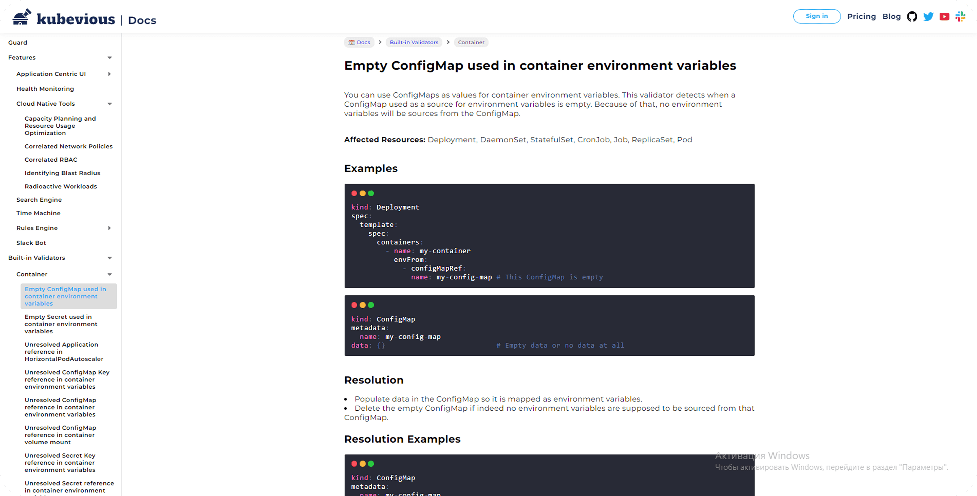This screenshot has height=496, width=977.
Task: Collapse Built-in Validators section arrow
Action: [x=110, y=258]
